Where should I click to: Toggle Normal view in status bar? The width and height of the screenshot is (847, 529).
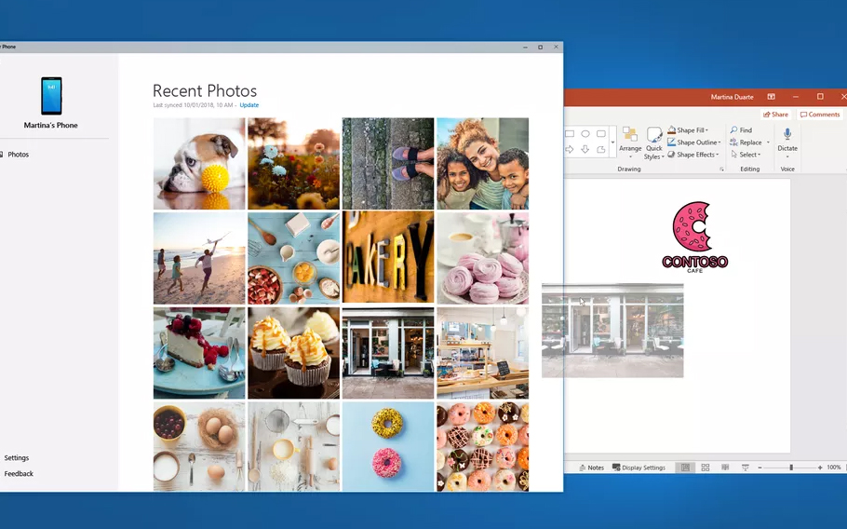[685, 468]
